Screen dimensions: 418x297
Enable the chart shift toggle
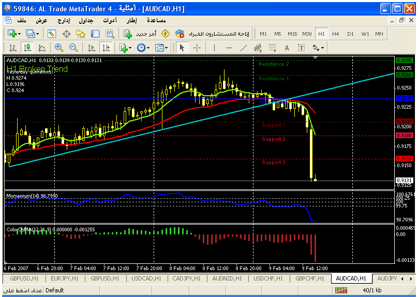click(x=106, y=48)
